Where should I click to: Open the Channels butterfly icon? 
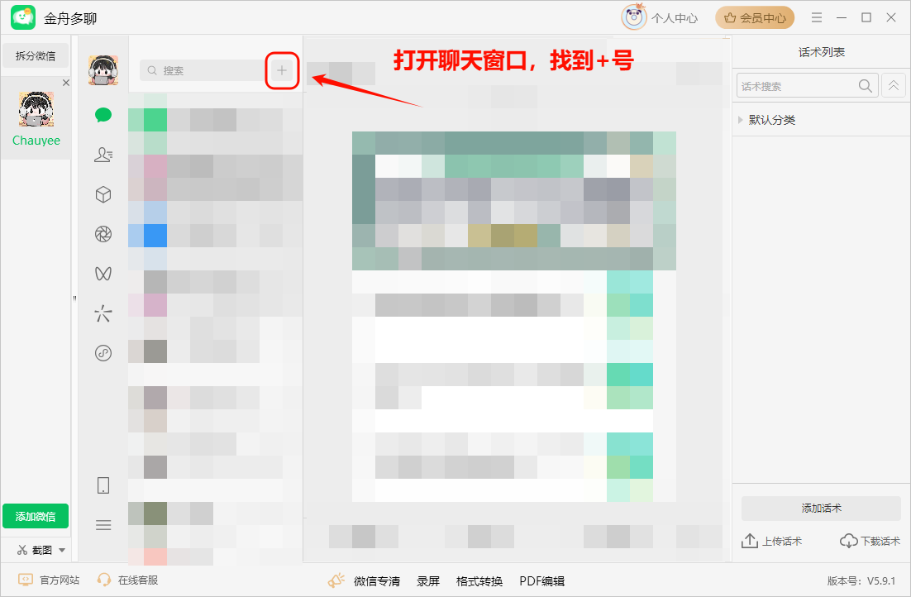pos(103,273)
